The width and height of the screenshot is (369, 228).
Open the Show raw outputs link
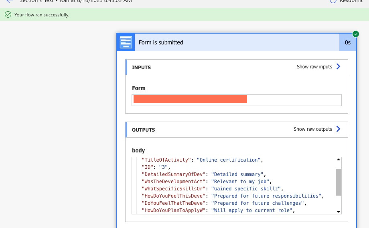313,129
